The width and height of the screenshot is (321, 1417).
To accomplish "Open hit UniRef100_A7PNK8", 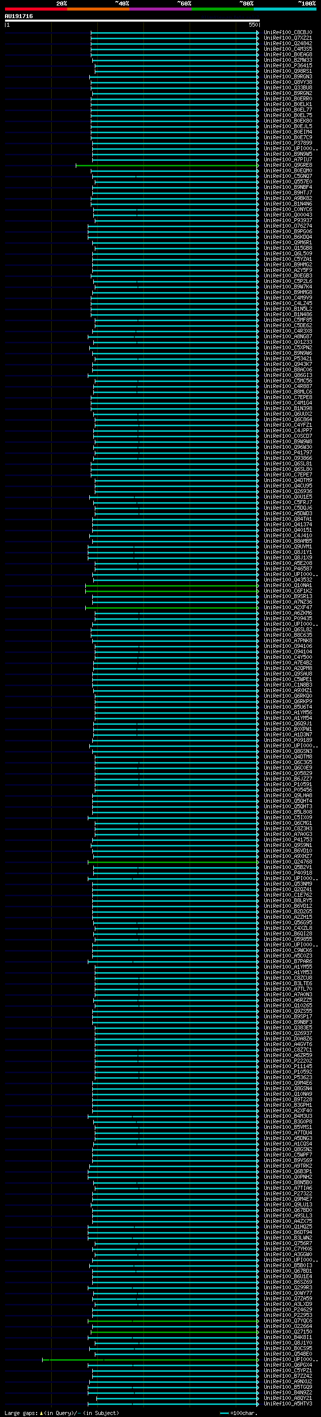I will [x=287, y=640].
